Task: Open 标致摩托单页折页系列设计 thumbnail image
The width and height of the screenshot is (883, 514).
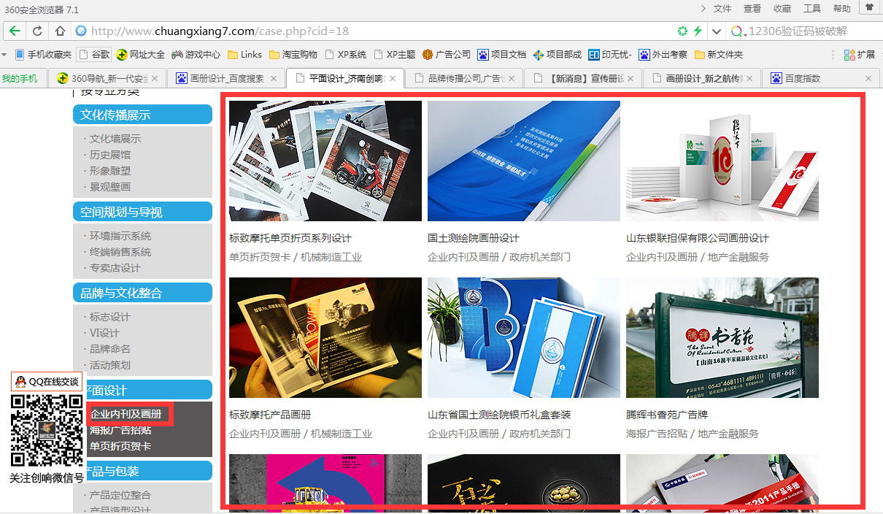Action: click(325, 161)
